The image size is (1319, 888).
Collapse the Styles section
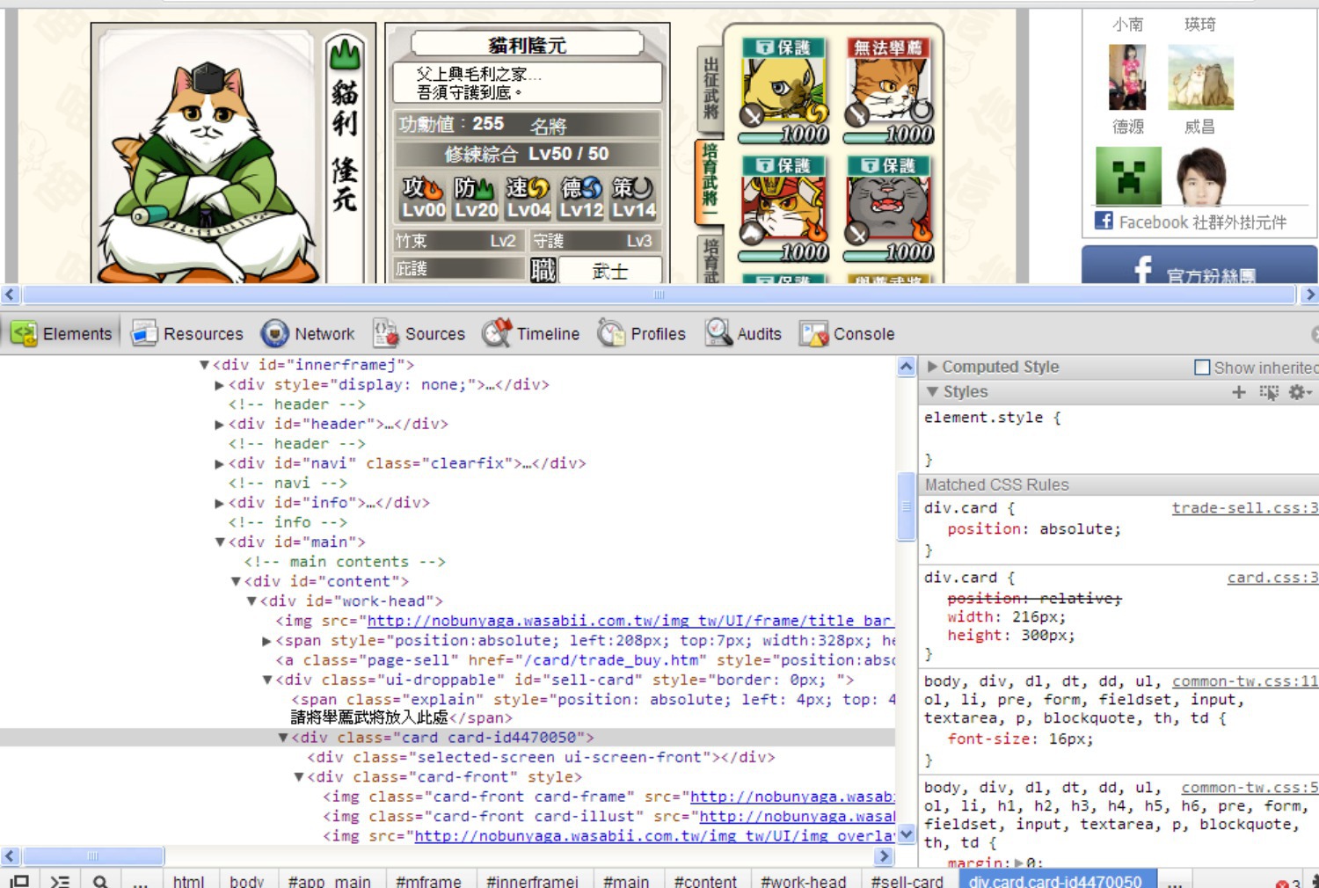coord(933,392)
